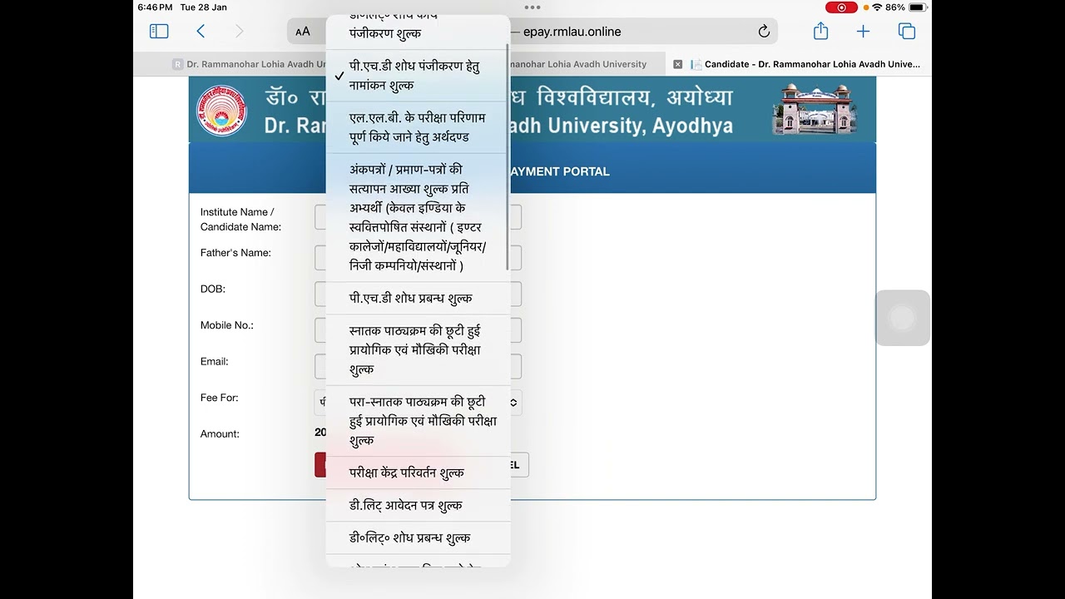Click the Mobile No. input field
Viewport: 1065px width, 599px height.
point(418,330)
